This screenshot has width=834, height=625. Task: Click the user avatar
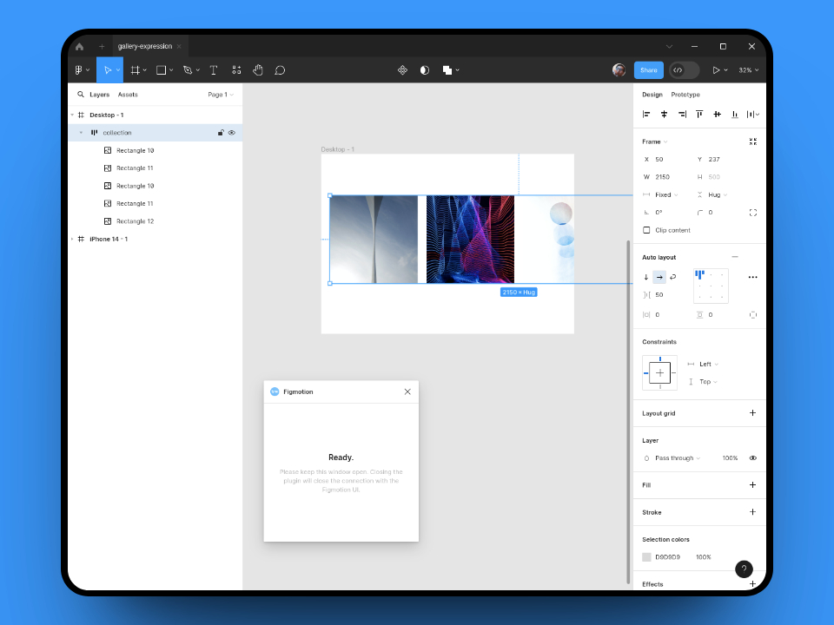click(x=619, y=70)
